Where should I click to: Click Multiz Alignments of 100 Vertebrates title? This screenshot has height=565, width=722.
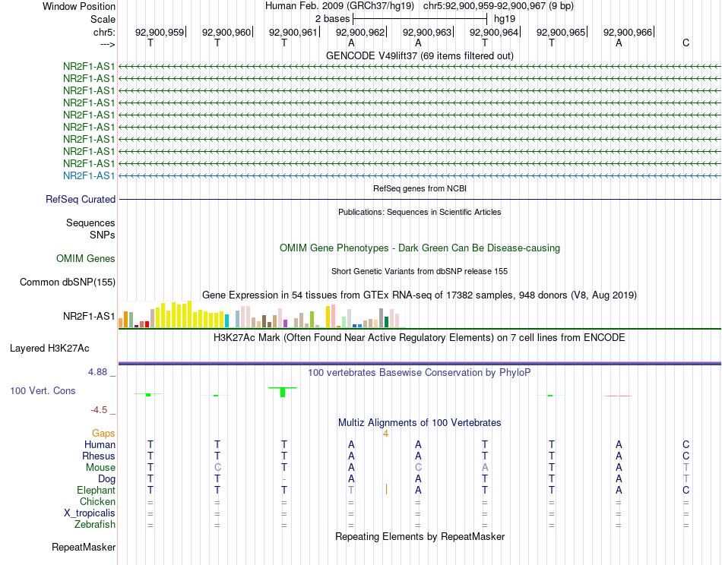pyautogui.click(x=420, y=422)
